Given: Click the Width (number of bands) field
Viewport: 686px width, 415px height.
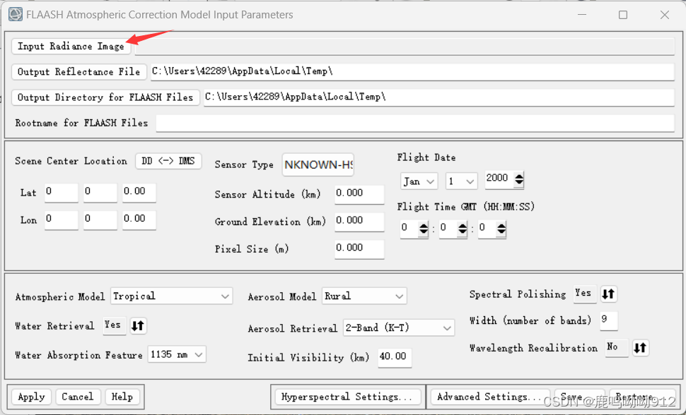Looking at the screenshot, I should click(609, 320).
